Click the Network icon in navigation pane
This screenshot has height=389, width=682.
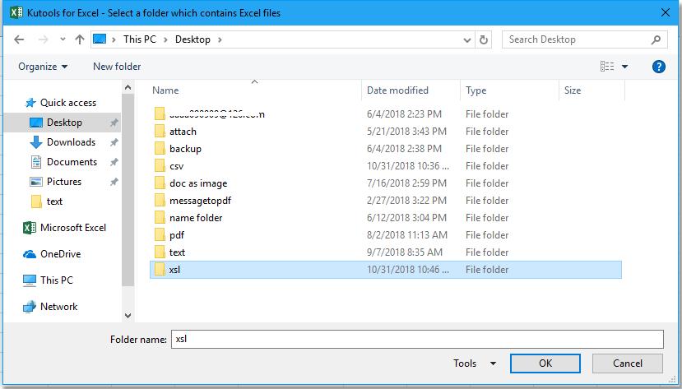tap(30, 307)
